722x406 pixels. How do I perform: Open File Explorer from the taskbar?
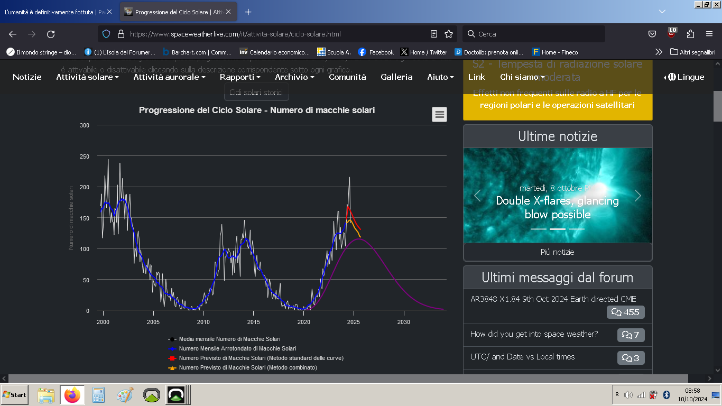pyautogui.click(x=46, y=395)
